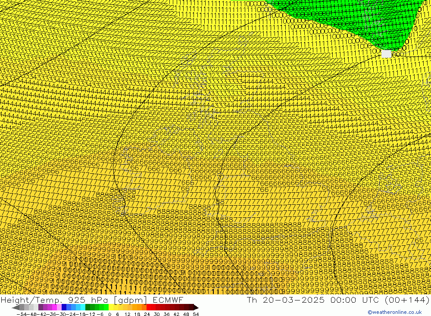Select the cyan swatch left of the greens
Screen dimensions: 431x316
(x=83, y=307)
